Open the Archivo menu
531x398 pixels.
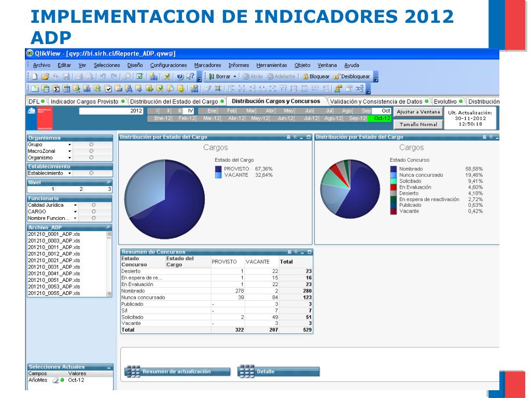(x=41, y=65)
